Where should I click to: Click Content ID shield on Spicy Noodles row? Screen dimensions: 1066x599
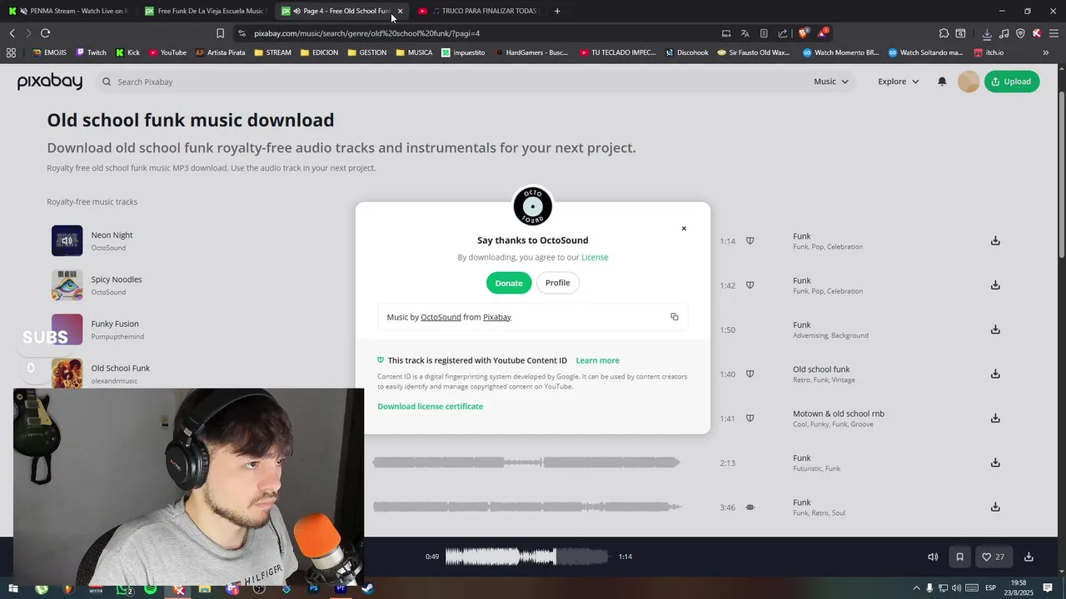tap(750, 285)
